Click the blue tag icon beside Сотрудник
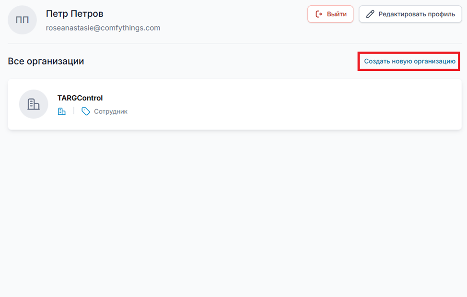Screen dimensions: 467x297 pyautogui.click(x=86, y=111)
